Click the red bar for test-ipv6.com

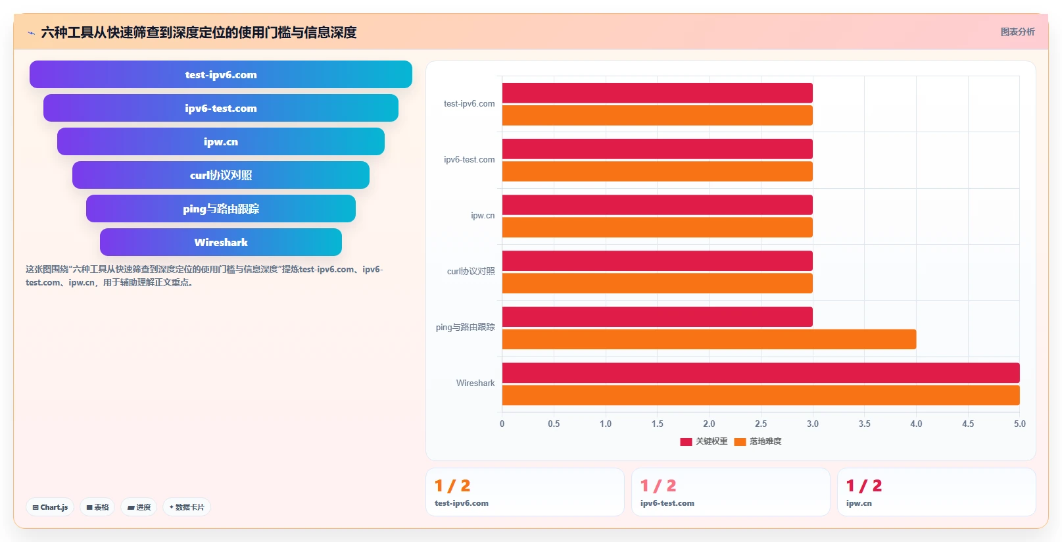click(658, 93)
